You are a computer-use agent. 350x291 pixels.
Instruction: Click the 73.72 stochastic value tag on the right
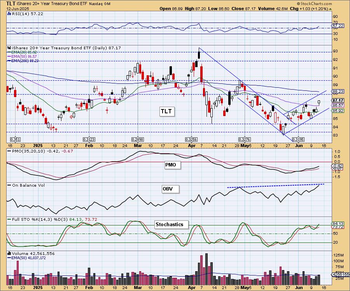click(x=338, y=227)
